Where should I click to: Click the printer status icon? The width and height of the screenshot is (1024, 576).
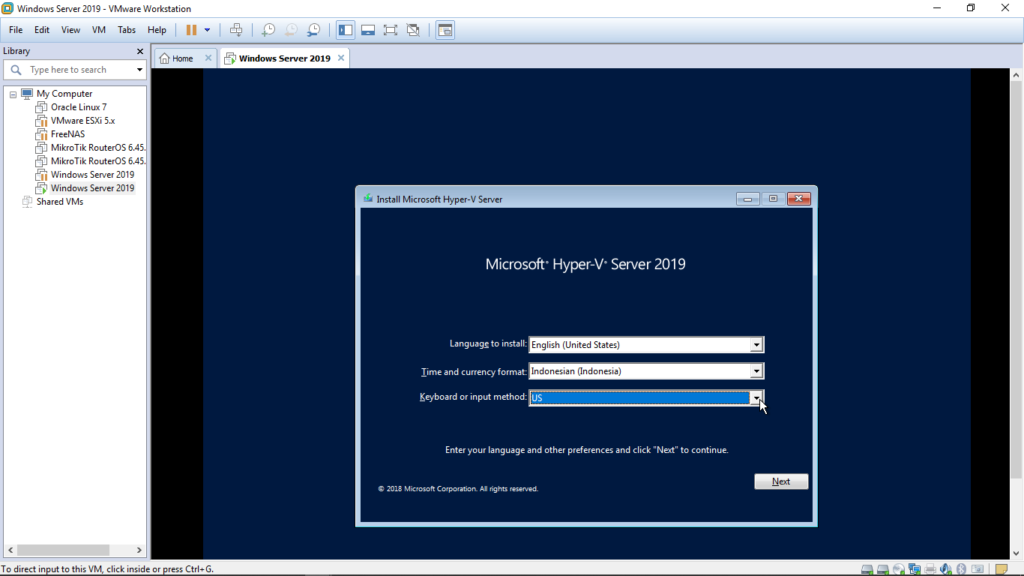click(x=930, y=569)
